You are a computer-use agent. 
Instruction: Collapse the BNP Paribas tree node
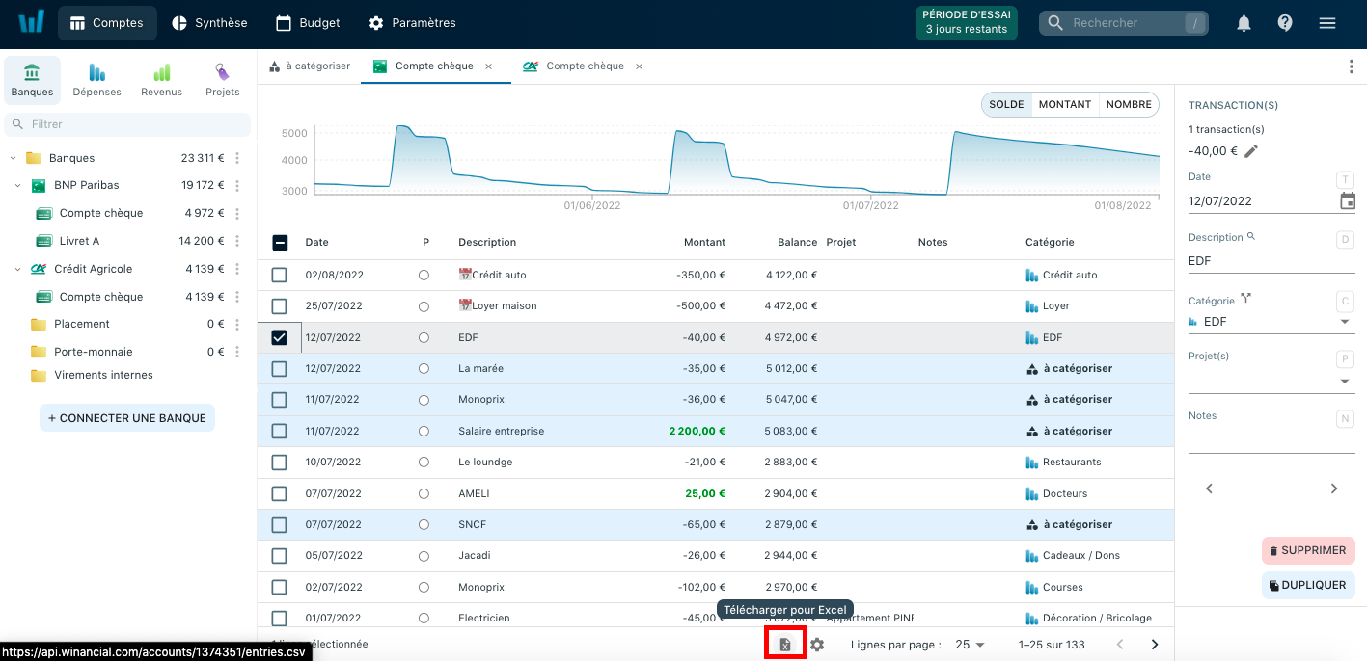tap(17, 185)
